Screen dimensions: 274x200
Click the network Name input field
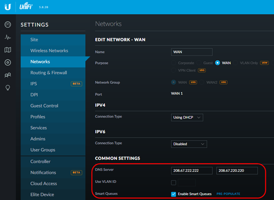point(192,52)
